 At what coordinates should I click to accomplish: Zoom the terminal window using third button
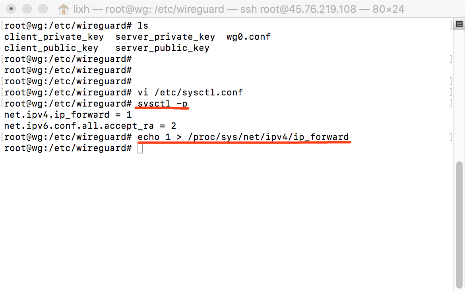pyautogui.click(x=43, y=9)
